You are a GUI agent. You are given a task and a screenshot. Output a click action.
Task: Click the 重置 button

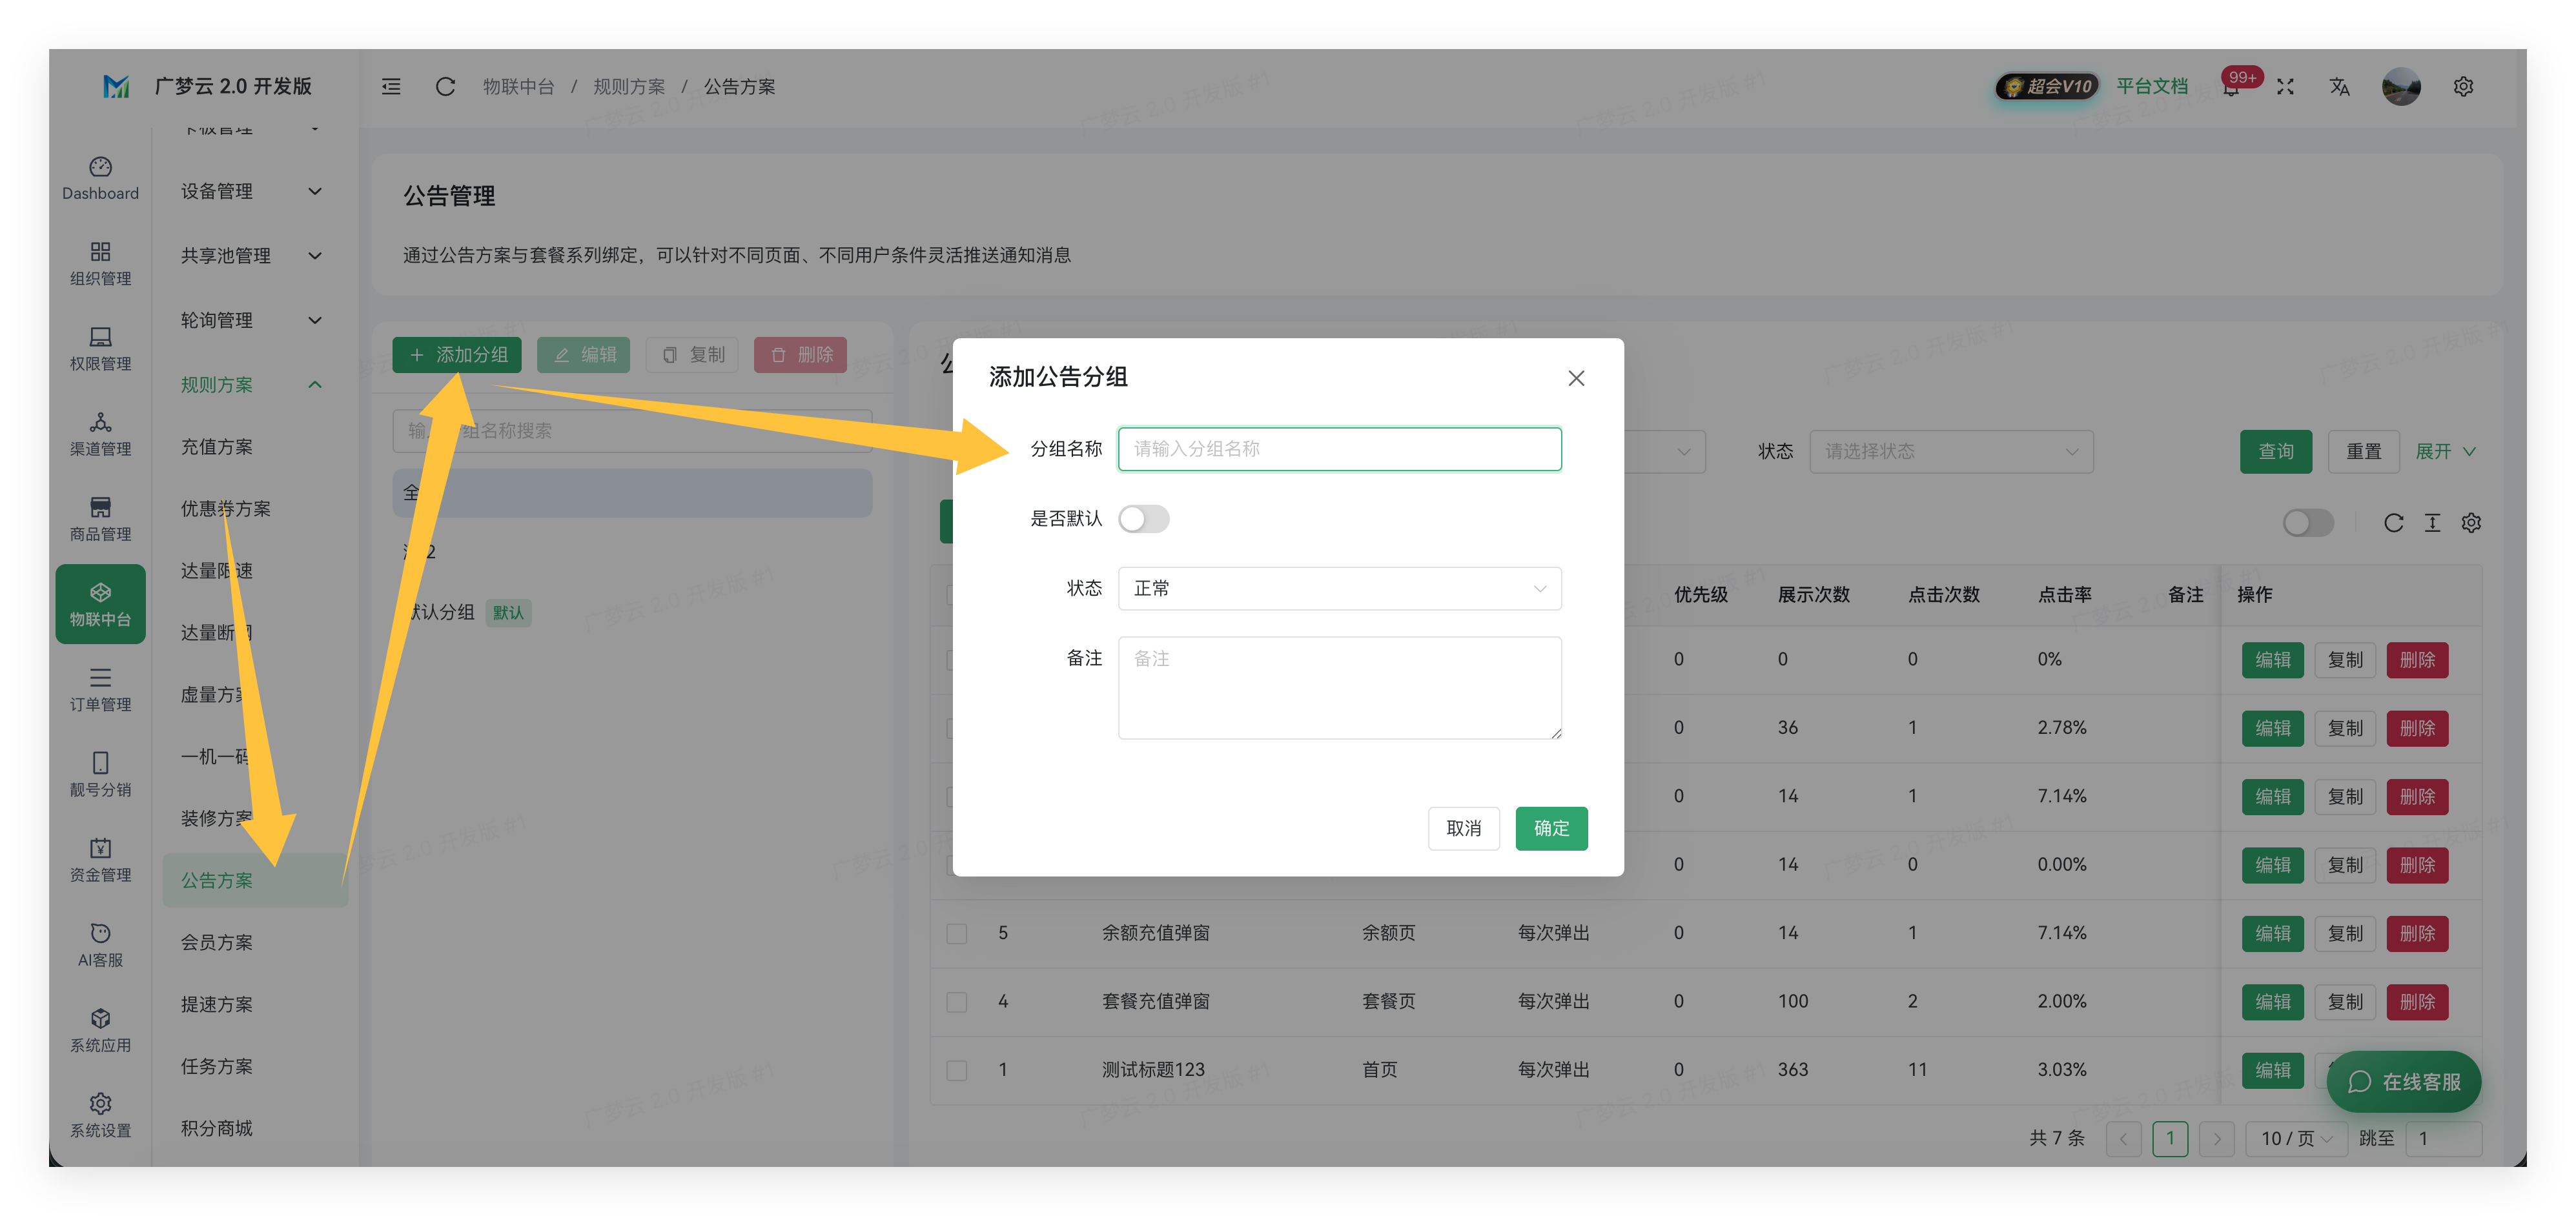point(2363,451)
